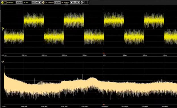Select FFT coarse scale wave icon
The height and width of the screenshot is (108, 177).
(56, 2)
